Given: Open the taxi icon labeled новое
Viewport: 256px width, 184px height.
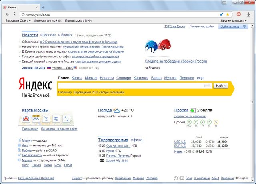Looking at the screenshot, I should pyautogui.click(x=36, y=119).
